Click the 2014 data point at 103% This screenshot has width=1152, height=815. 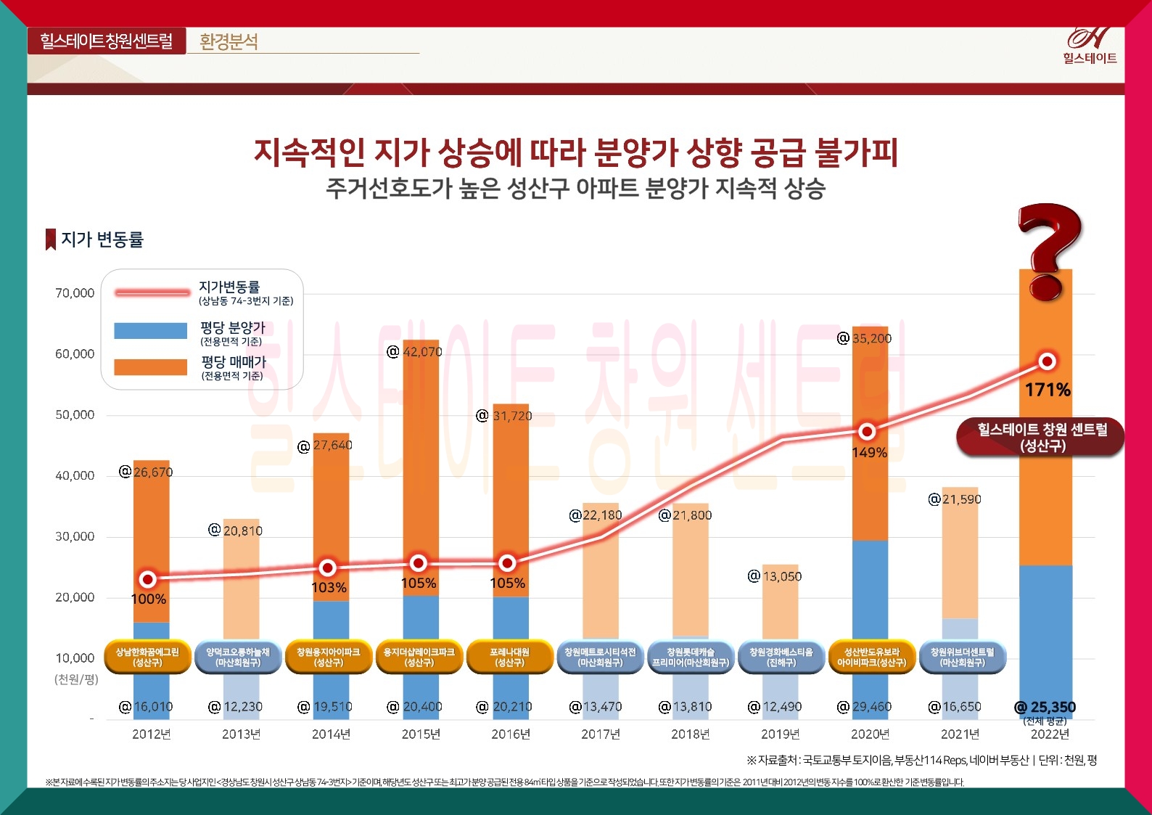tap(328, 568)
